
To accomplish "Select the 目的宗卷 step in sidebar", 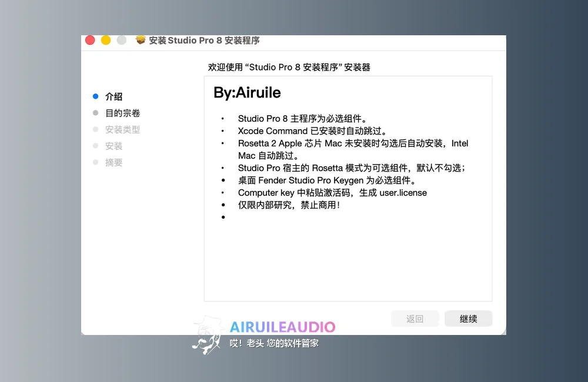I will pyautogui.click(x=123, y=113).
